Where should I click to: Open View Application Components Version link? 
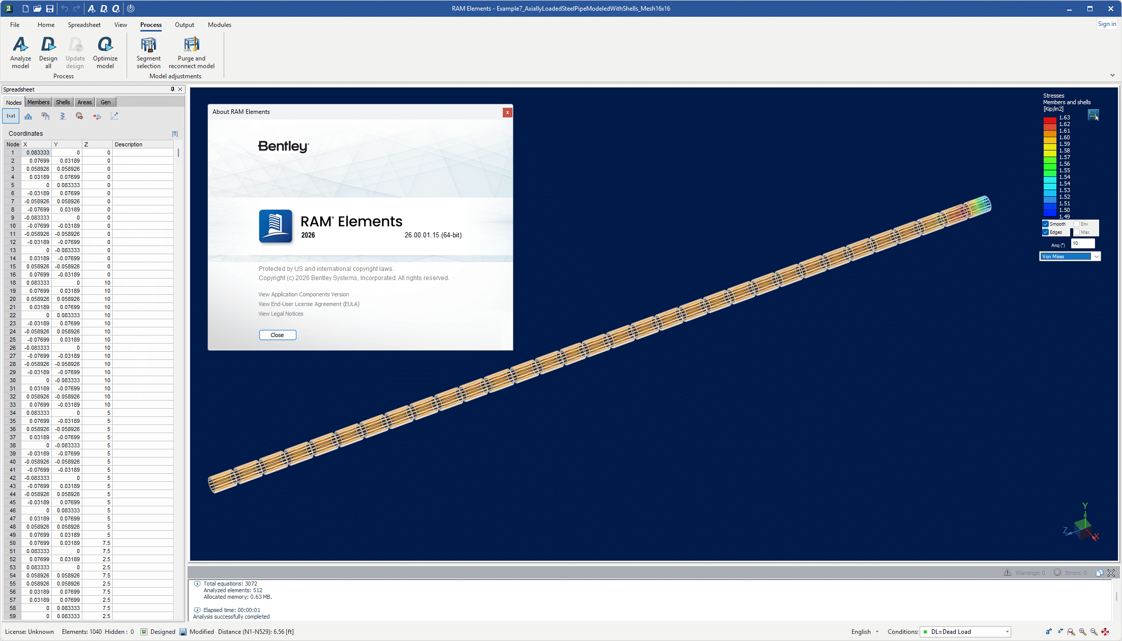tap(304, 294)
